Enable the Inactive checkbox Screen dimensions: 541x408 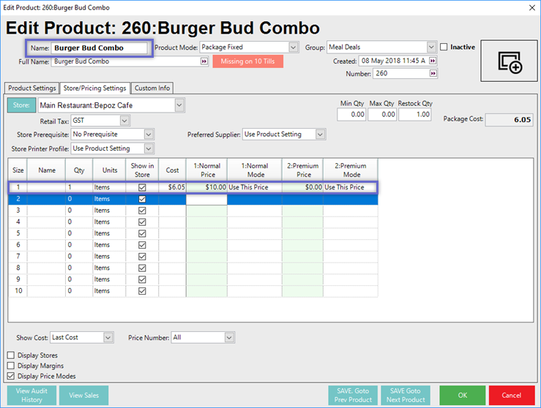click(x=444, y=48)
